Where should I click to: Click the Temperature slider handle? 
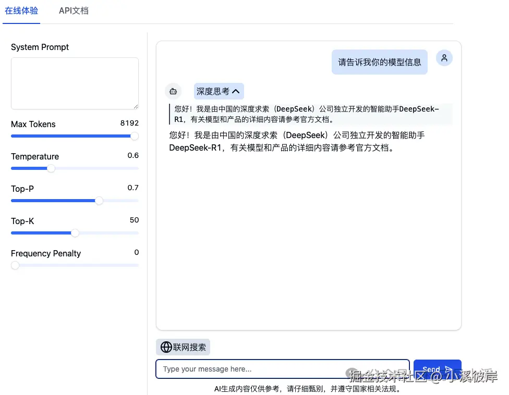click(x=51, y=168)
